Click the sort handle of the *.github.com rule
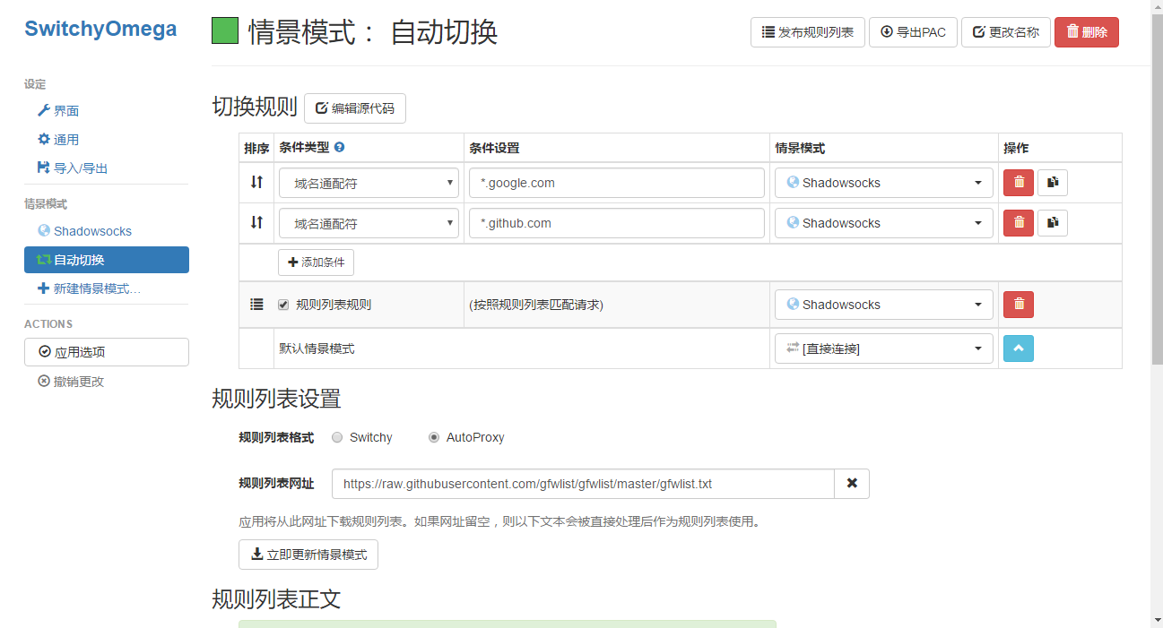Viewport: 1163px width, 628px height. tap(256, 222)
